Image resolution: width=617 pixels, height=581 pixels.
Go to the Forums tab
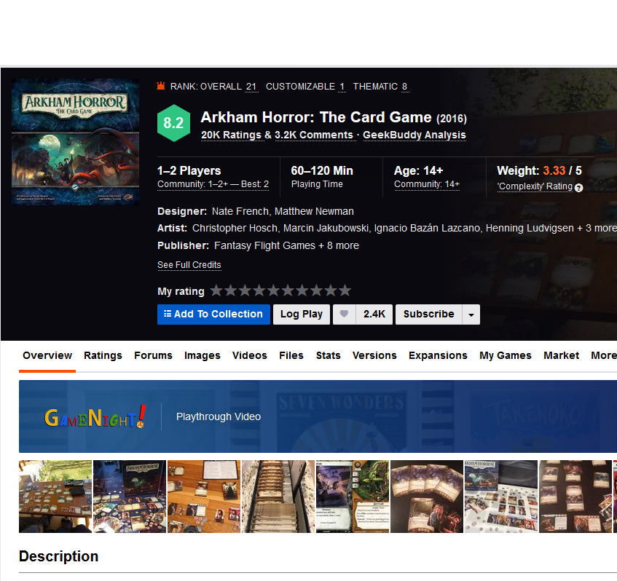click(x=154, y=355)
